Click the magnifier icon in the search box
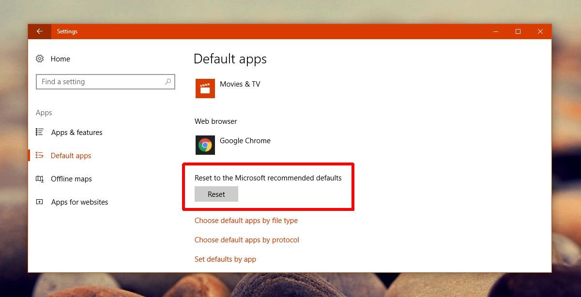 168,82
